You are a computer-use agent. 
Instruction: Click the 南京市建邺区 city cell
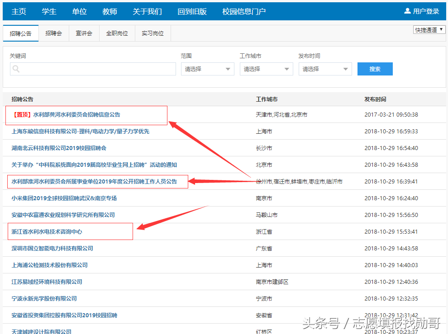click(272, 282)
